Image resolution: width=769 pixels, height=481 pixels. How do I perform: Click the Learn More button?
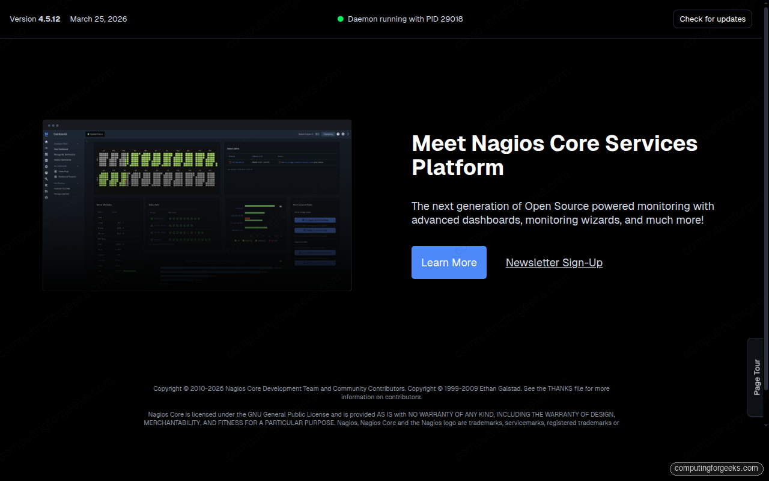[449, 262]
